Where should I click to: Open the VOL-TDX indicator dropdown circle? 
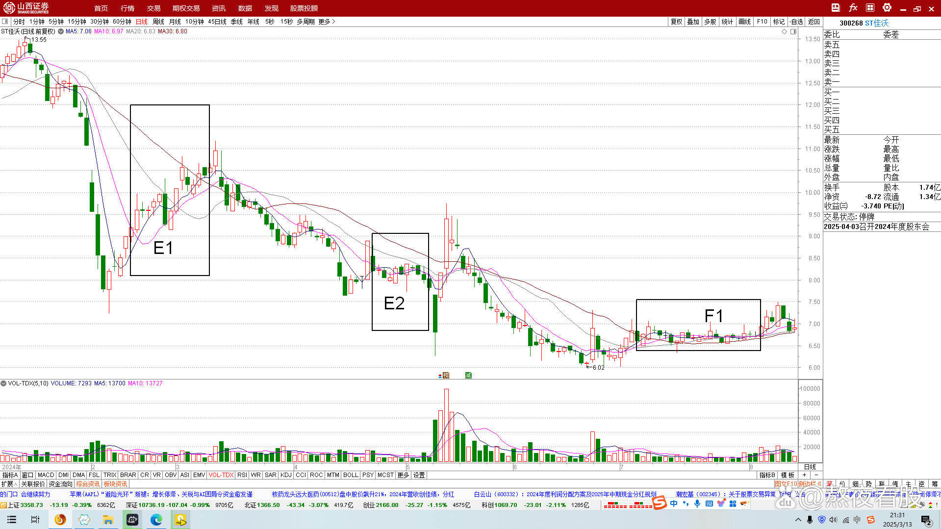click(3, 383)
